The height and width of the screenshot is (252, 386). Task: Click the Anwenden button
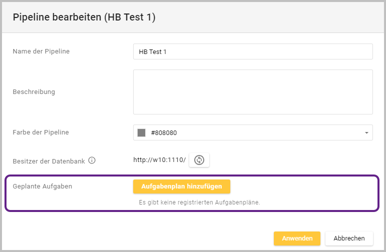[x=297, y=238]
